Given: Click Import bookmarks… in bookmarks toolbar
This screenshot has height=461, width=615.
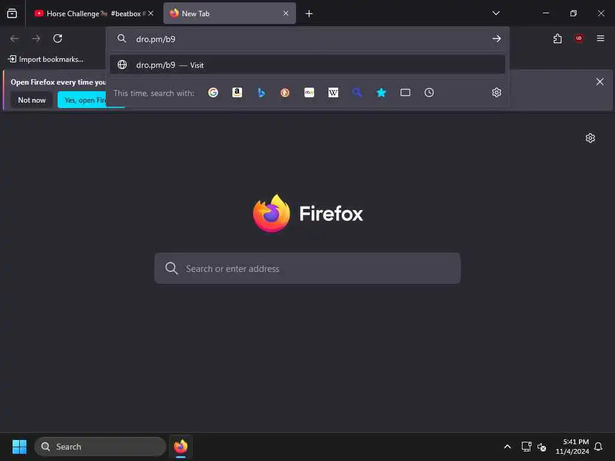Looking at the screenshot, I should [x=46, y=59].
